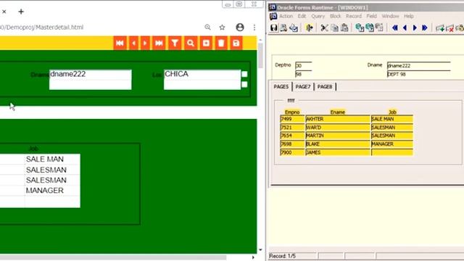Click the orange insert record icon
Image resolution: width=464 pixels, height=261 pixels.
(x=206, y=43)
